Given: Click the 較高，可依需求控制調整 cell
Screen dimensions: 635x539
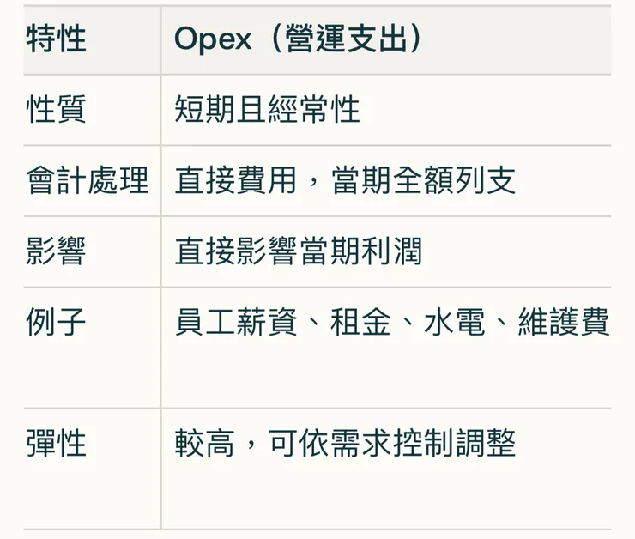Looking at the screenshot, I should click(345, 444).
